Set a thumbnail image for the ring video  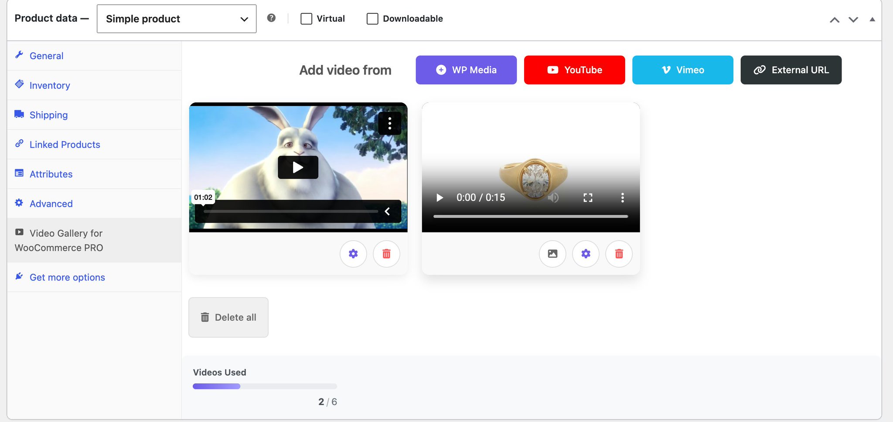pyautogui.click(x=552, y=254)
